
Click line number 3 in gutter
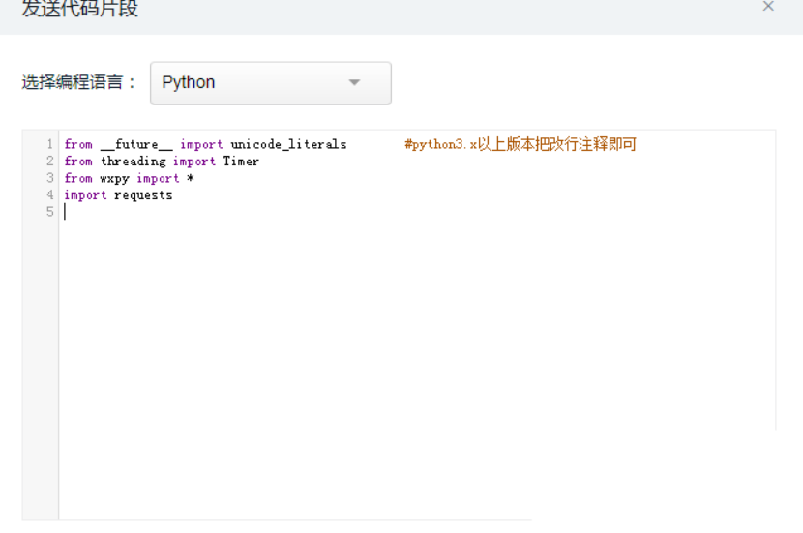click(49, 178)
